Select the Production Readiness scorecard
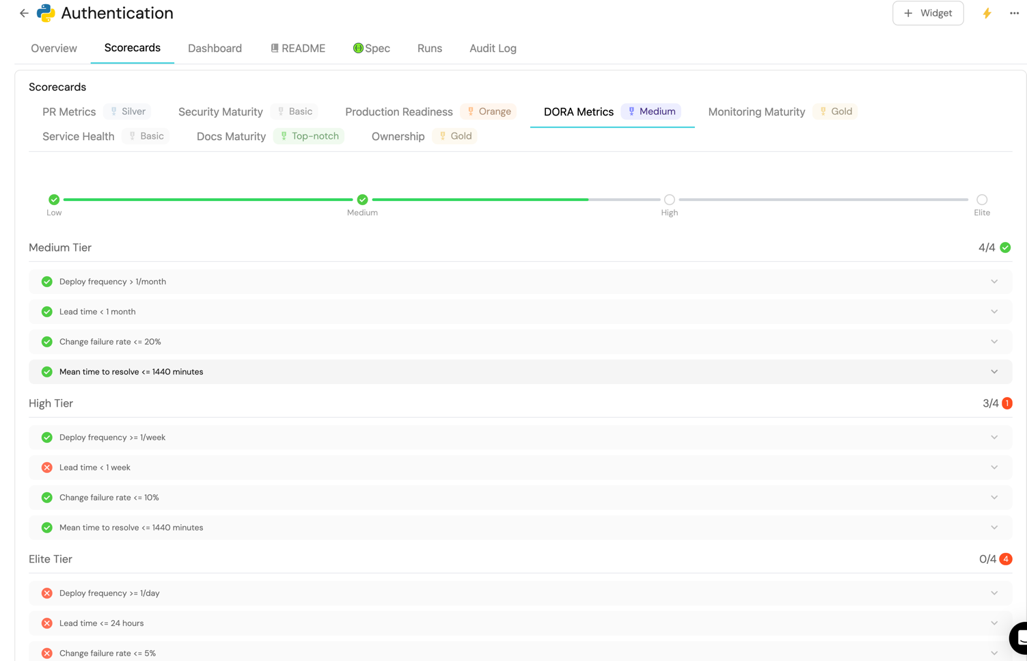The image size is (1027, 661). click(399, 112)
